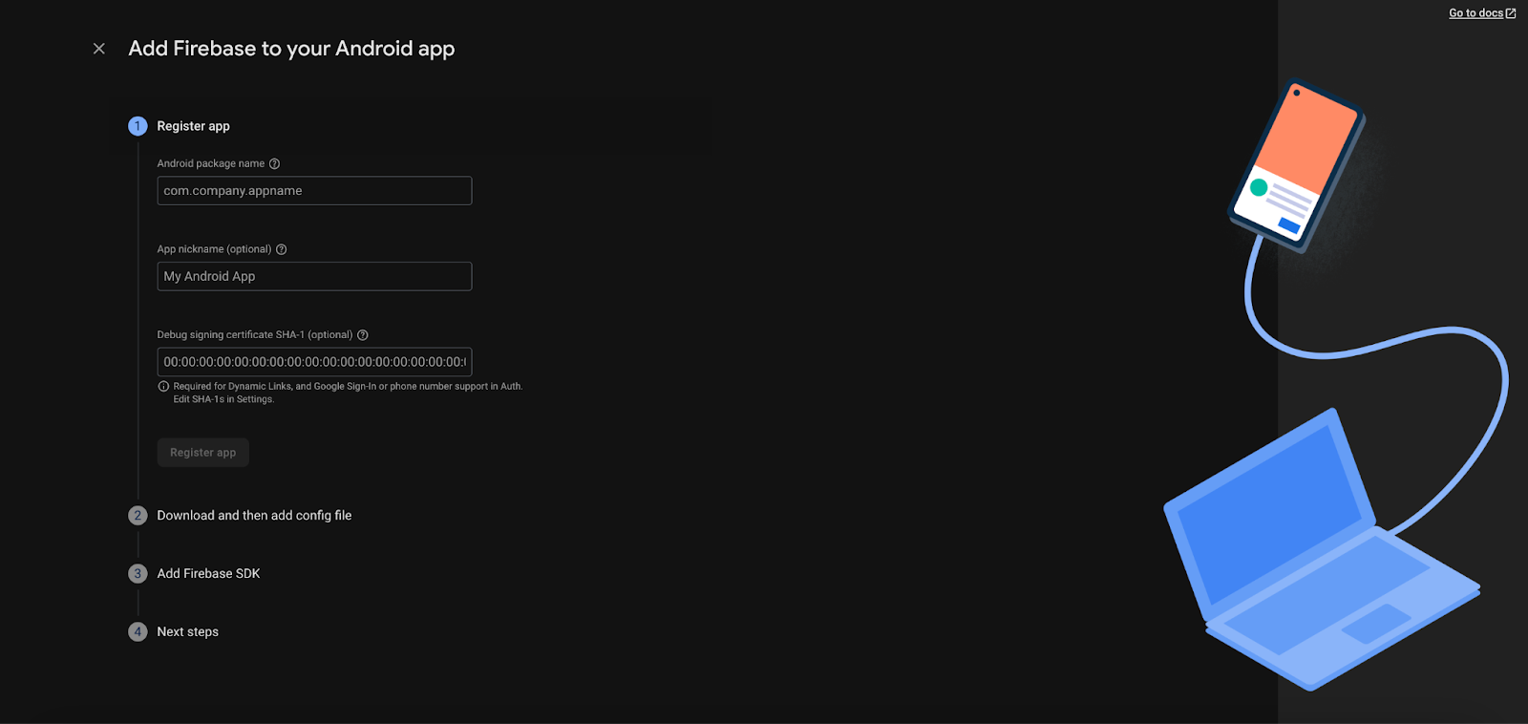Viewport: 1528px width, 724px height.
Task: Select step 2 number circle
Action: tap(138, 516)
